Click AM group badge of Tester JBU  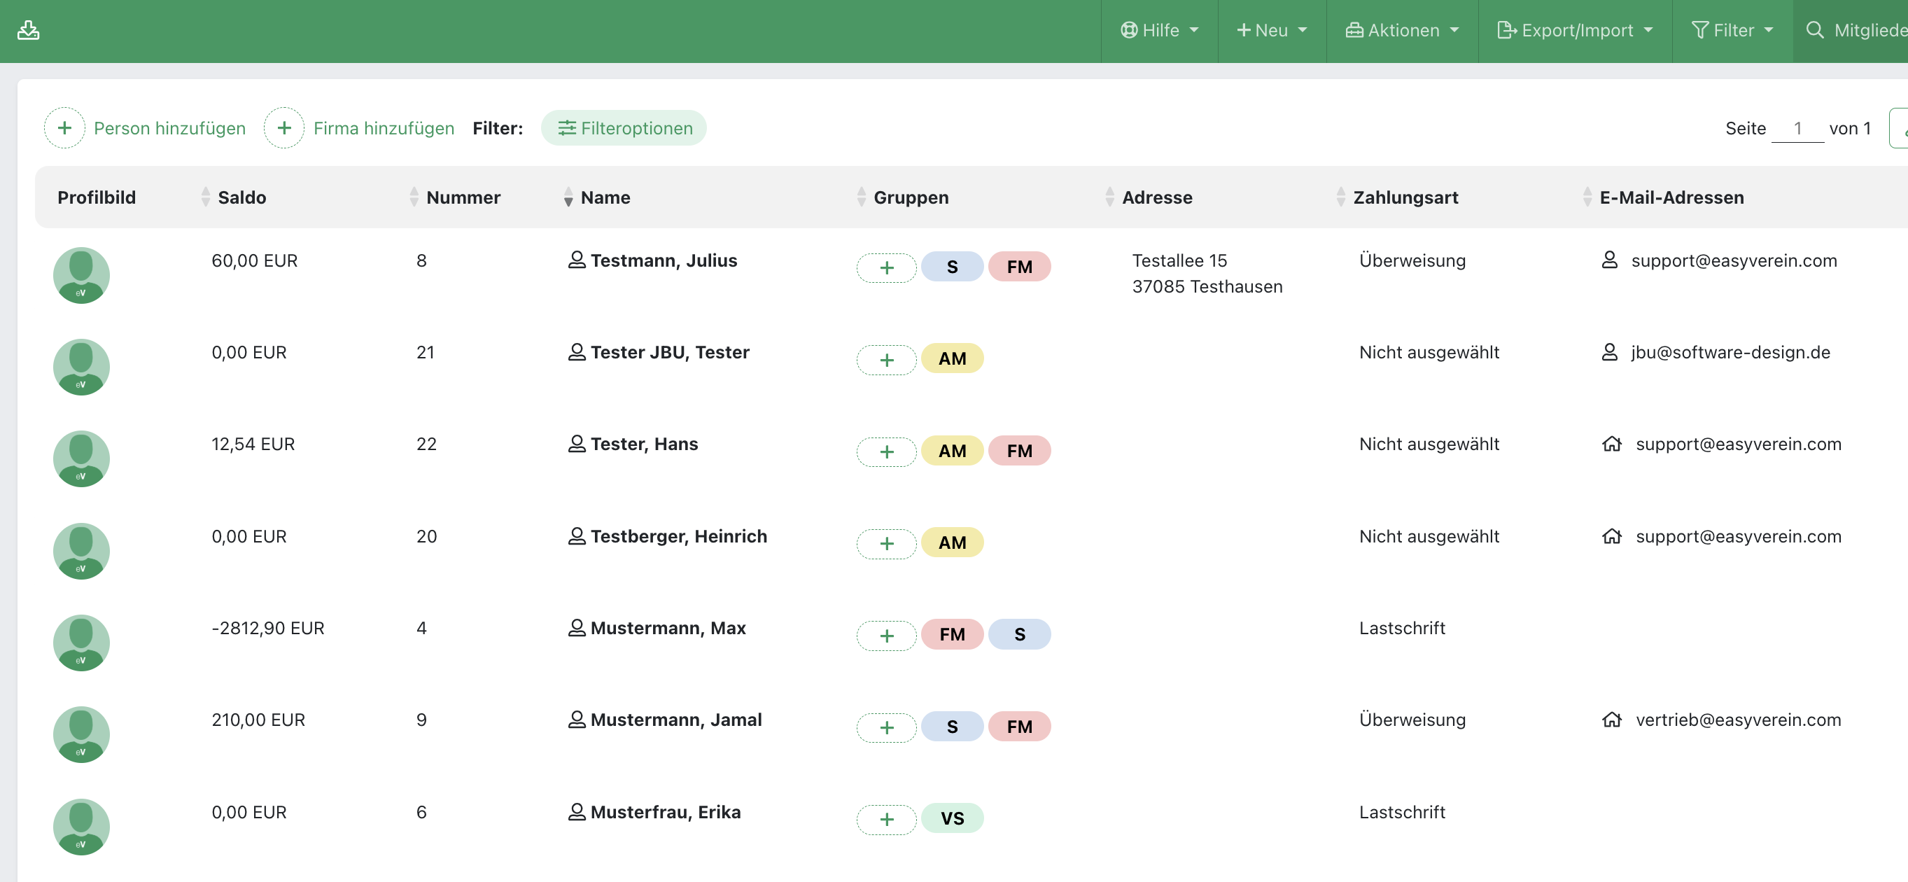(953, 358)
